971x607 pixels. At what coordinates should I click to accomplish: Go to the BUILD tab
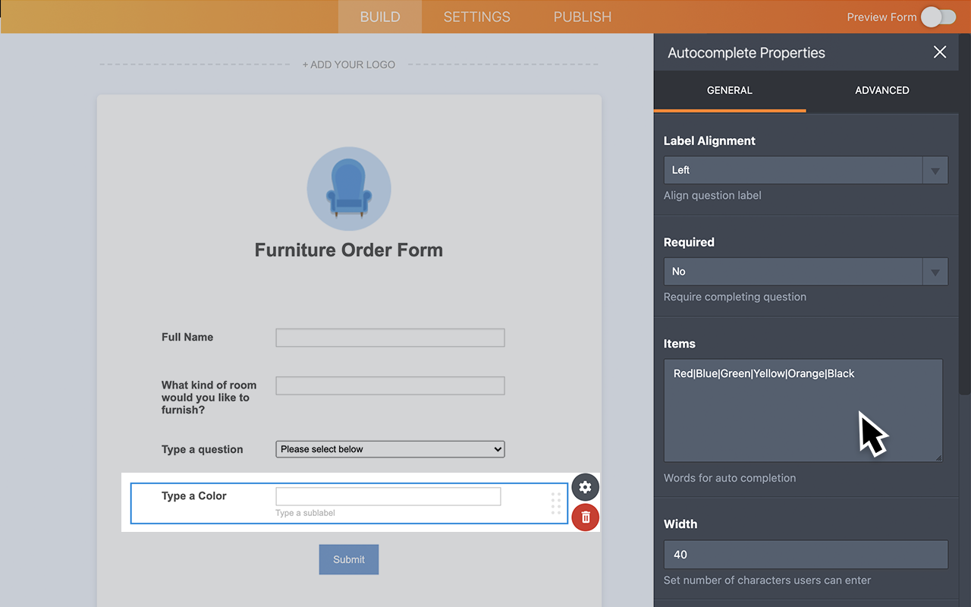tap(379, 17)
